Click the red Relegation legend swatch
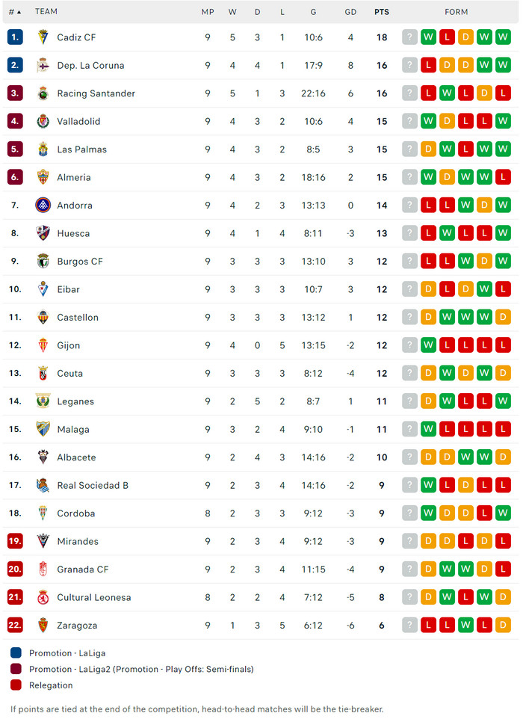The image size is (523, 722). [16, 685]
